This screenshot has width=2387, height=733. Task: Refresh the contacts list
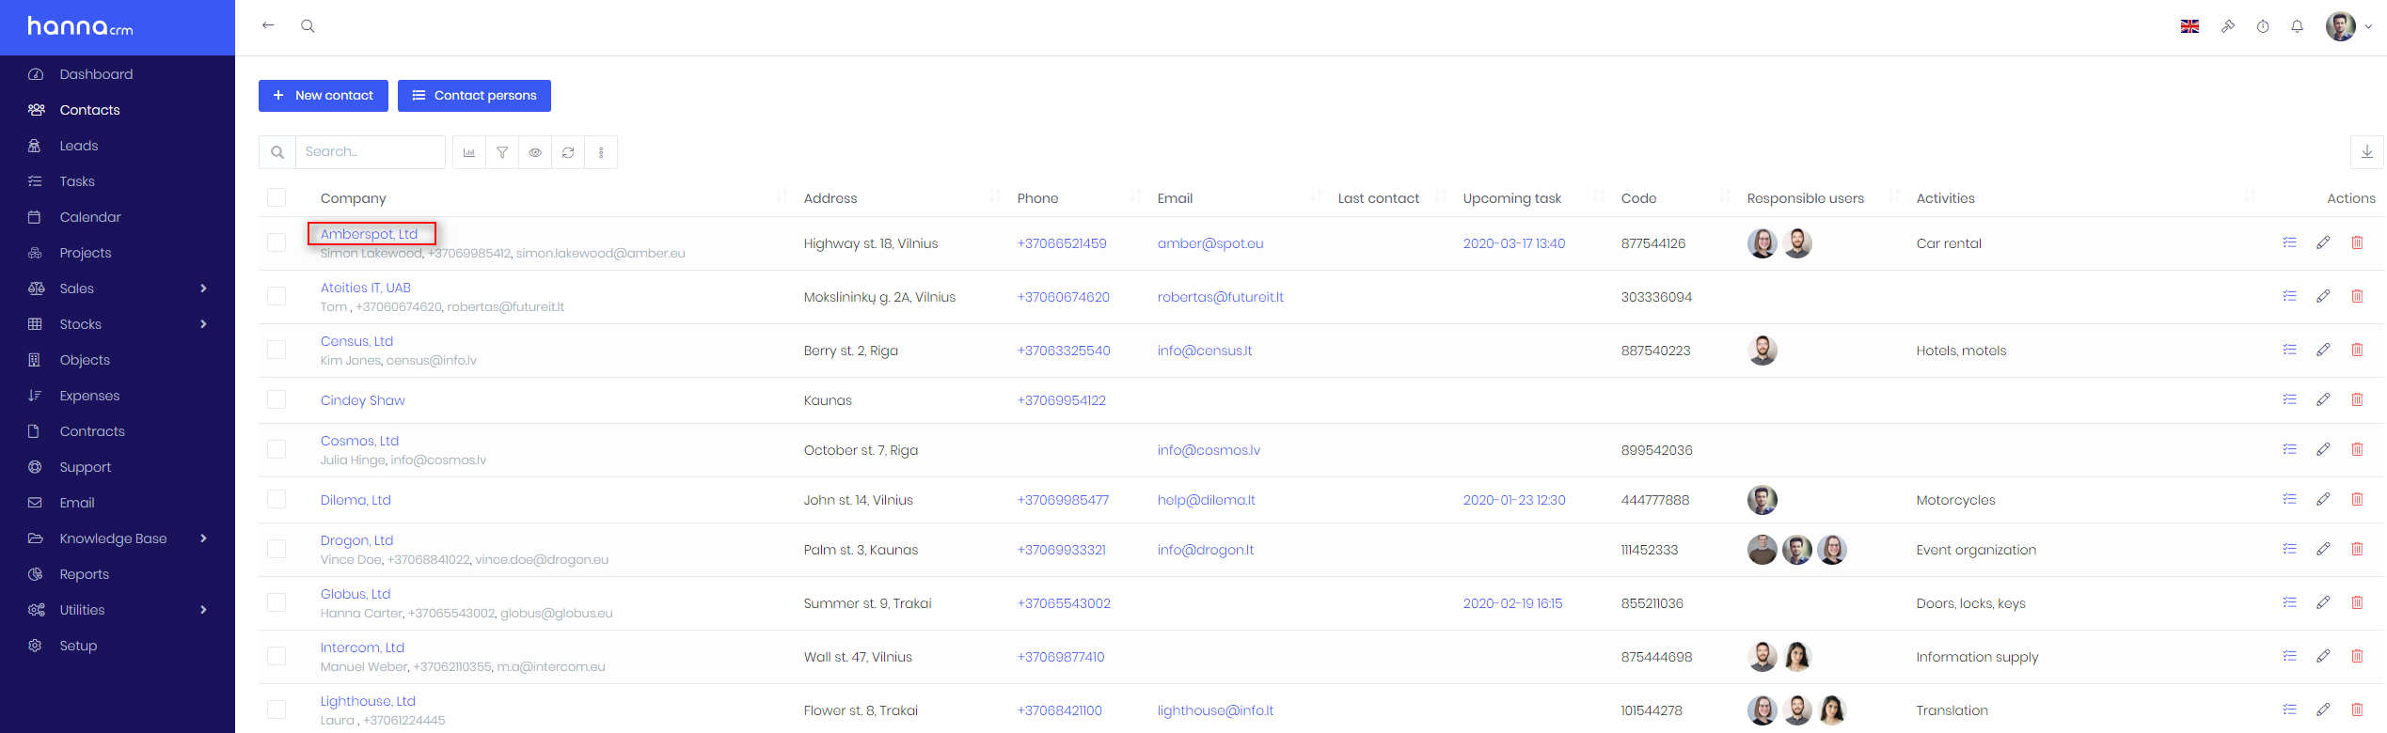(568, 152)
